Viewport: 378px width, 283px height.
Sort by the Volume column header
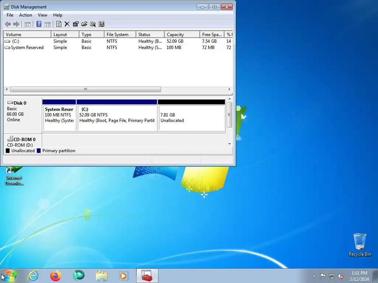(27, 34)
